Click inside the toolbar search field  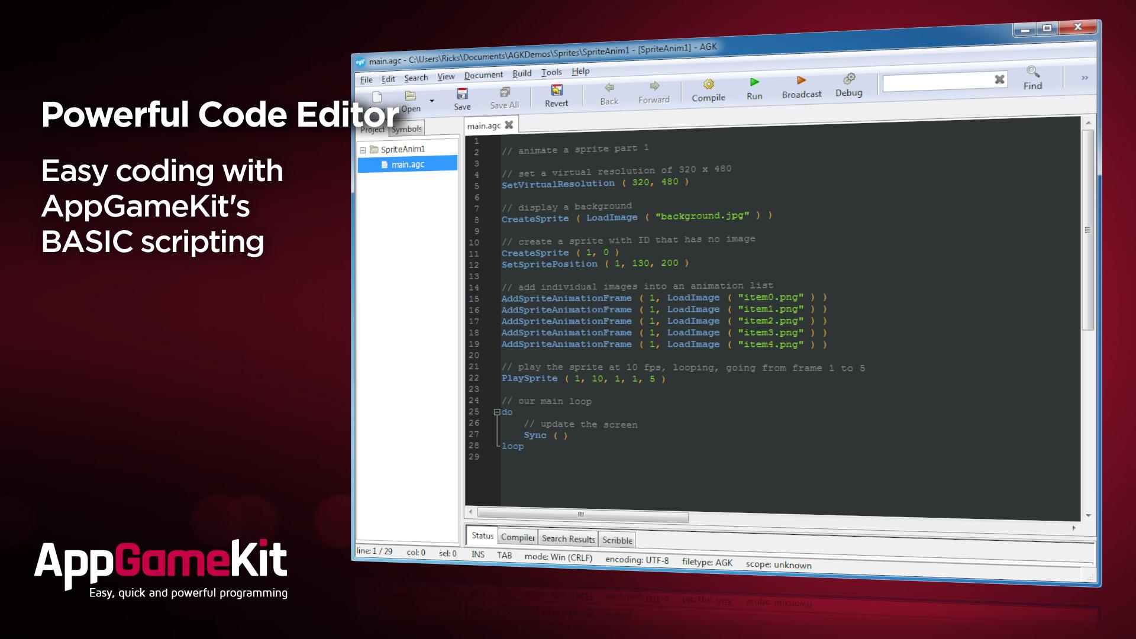point(936,82)
